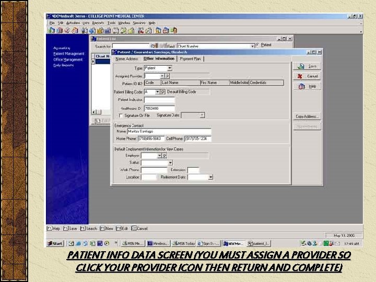Screen dimensions: 376x282
Task: Open Patient List toolbar icon
Action: [x=85, y=30]
